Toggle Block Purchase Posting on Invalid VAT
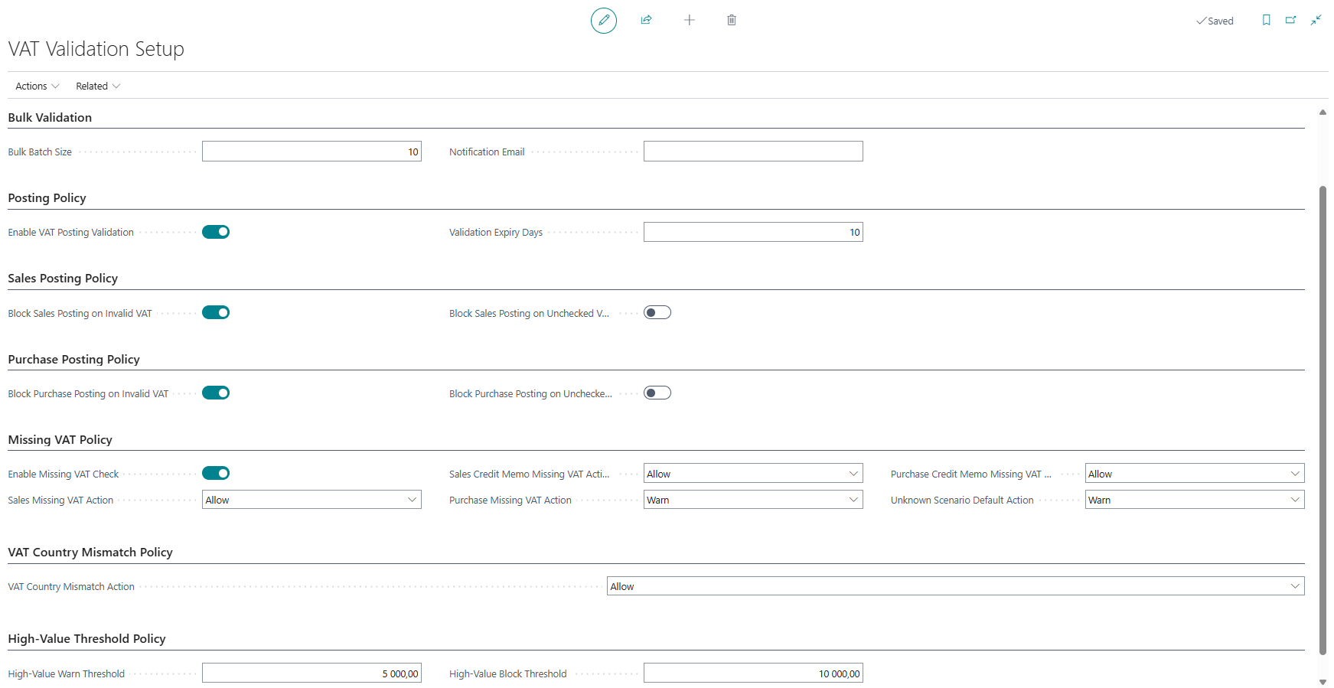This screenshot has width=1334, height=688. (216, 393)
